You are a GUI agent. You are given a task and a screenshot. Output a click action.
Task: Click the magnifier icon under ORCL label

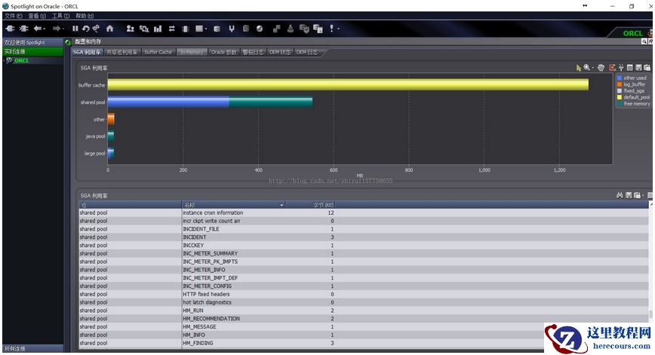(x=644, y=41)
